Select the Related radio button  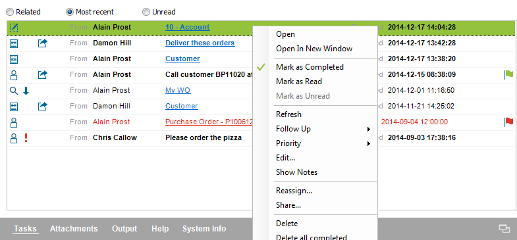click(x=11, y=12)
